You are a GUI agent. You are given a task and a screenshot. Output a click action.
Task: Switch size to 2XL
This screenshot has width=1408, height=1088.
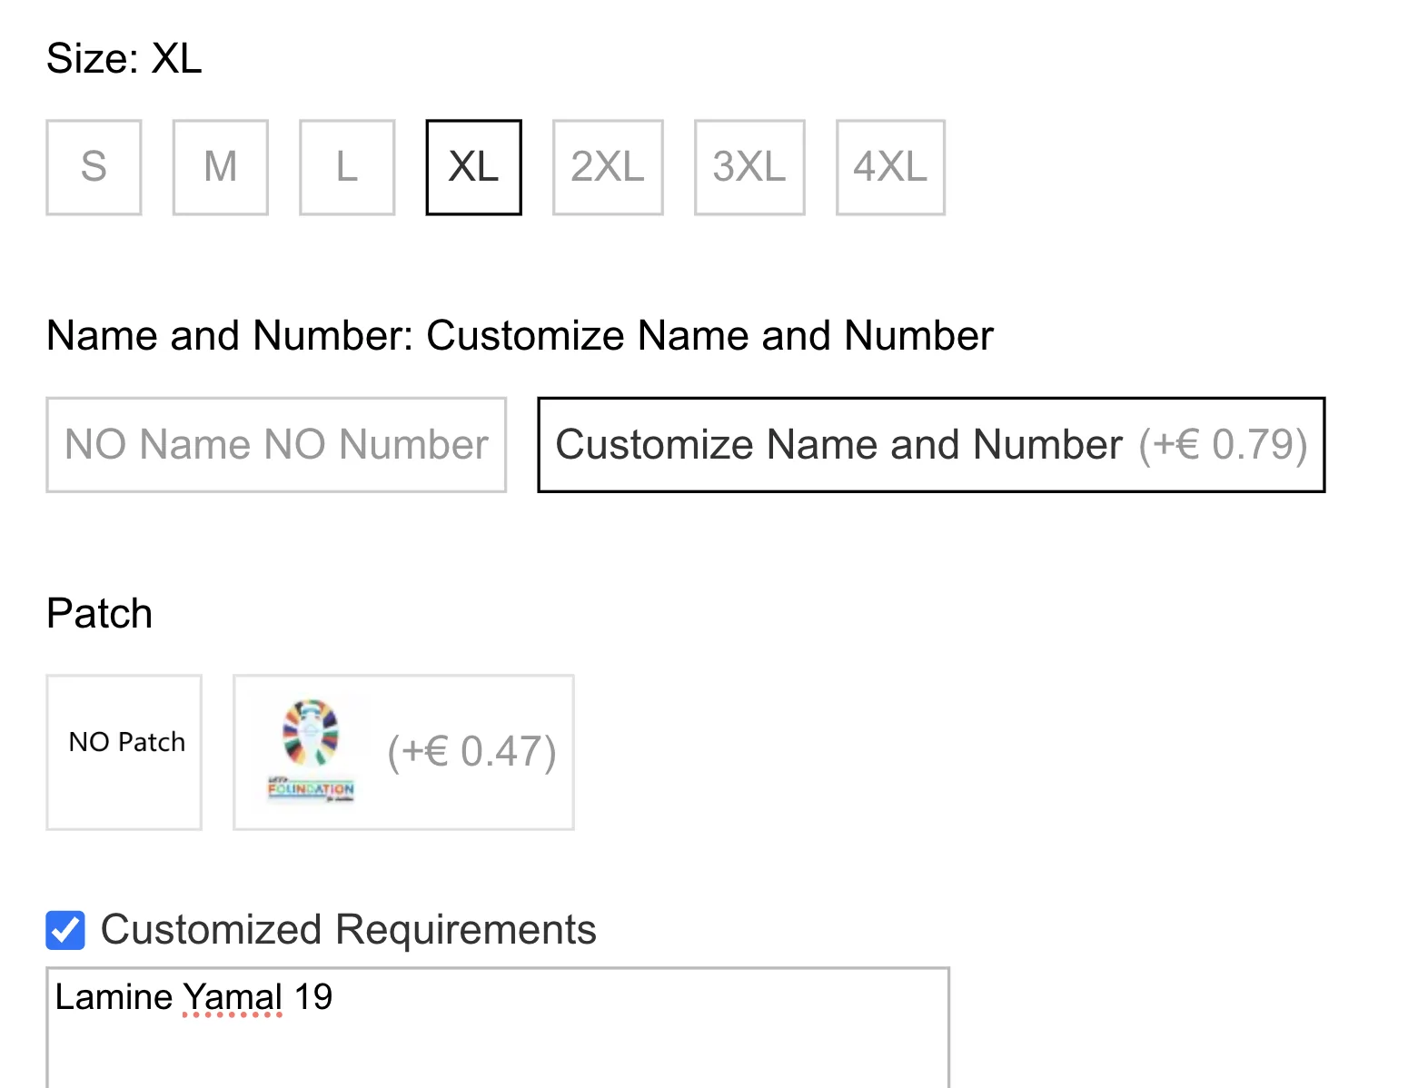[x=608, y=167]
